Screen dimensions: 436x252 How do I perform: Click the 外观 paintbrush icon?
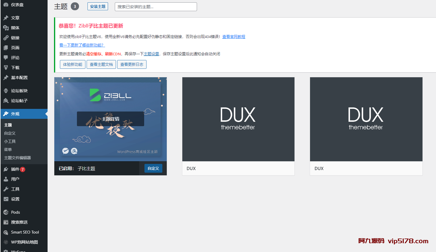(6, 114)
